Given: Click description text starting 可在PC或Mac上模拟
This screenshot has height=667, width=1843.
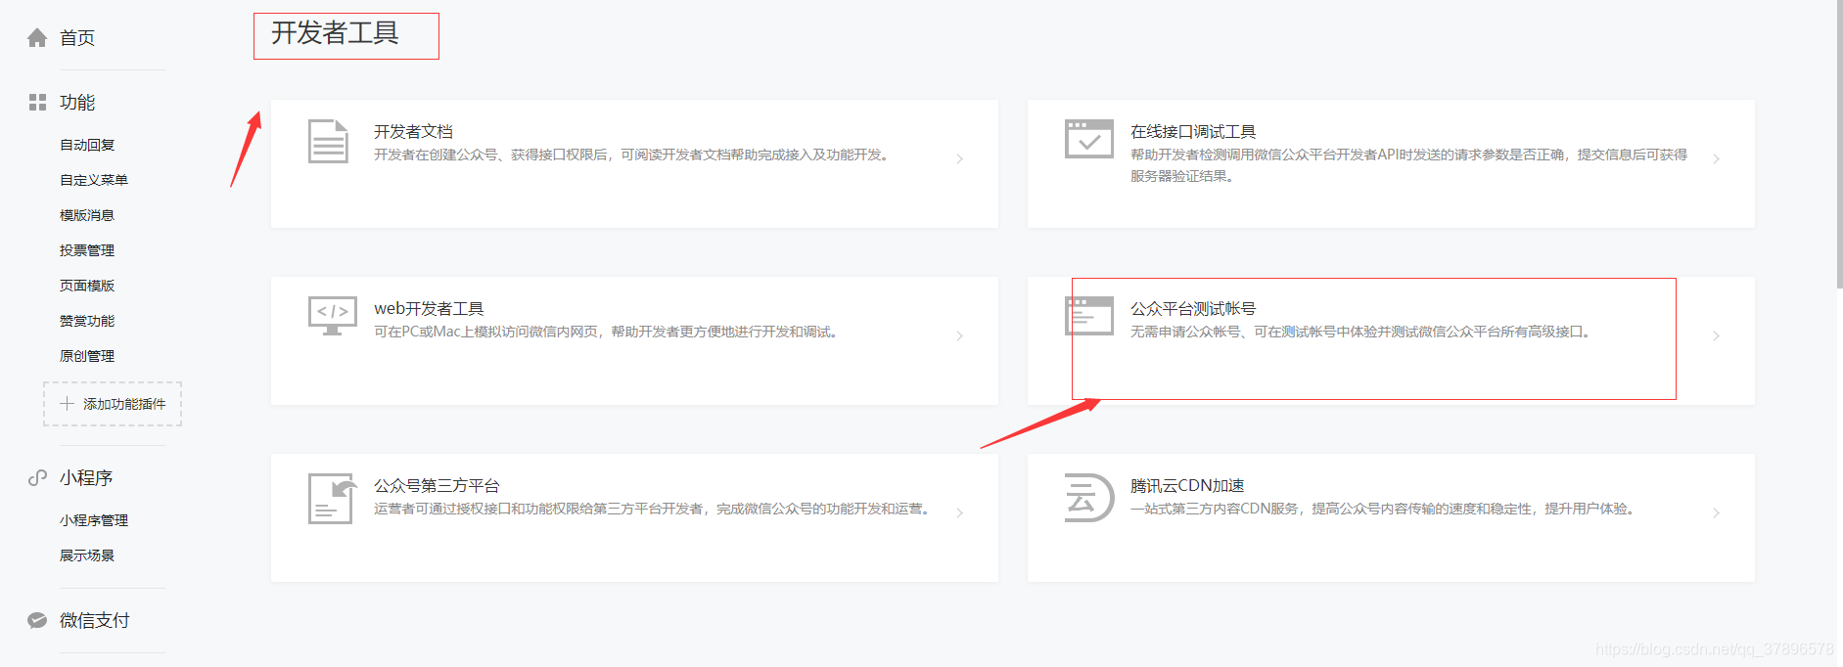Looking at the screenshot, I should [x=607, y=332].
